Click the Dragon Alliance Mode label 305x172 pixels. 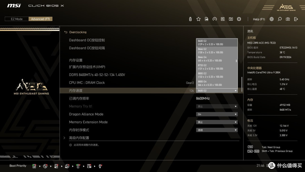[86, 114]
